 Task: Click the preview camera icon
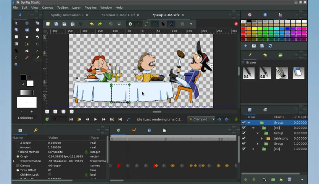(x=119, y=24)
